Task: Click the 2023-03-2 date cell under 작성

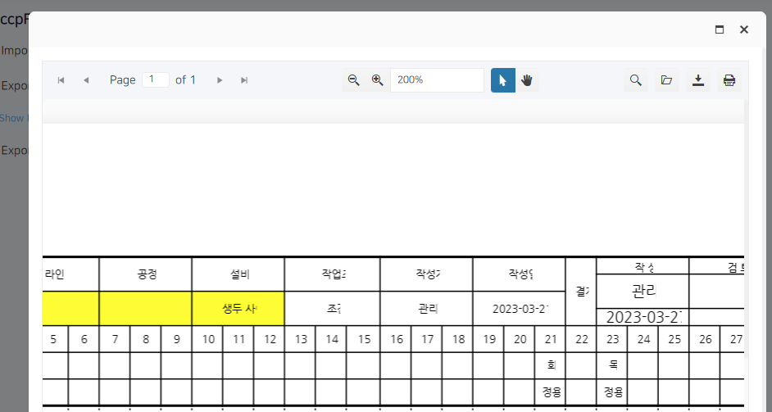Action: click(x=519, y=309)
